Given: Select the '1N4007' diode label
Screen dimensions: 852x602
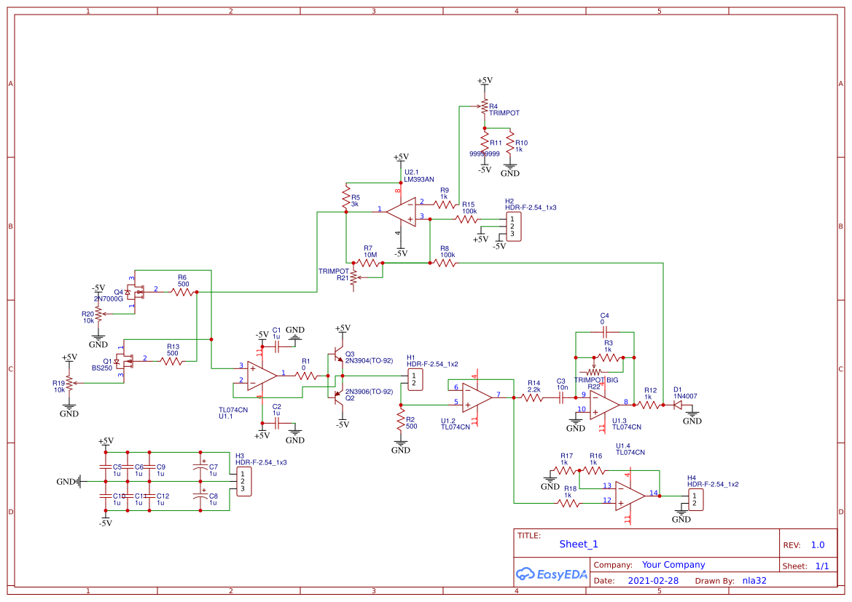Looking at the screenshot, I should pyautogui.click(x=685, y=396).
